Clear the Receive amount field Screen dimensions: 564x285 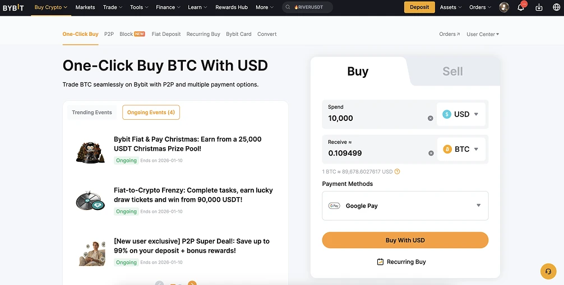click(431, 153)
